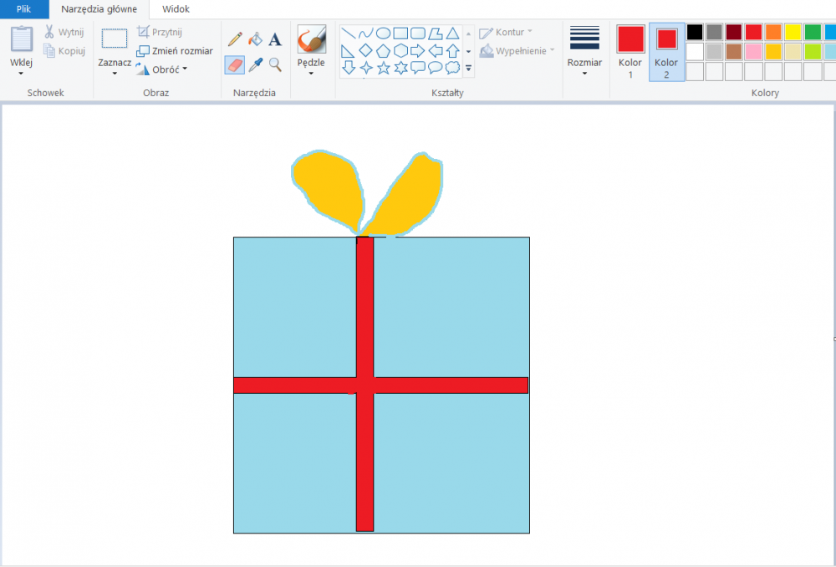Screen dimensions: 836x567
Task: Choose the Four-point star shape
Action: pyautogui.click(x=366, y=68)
